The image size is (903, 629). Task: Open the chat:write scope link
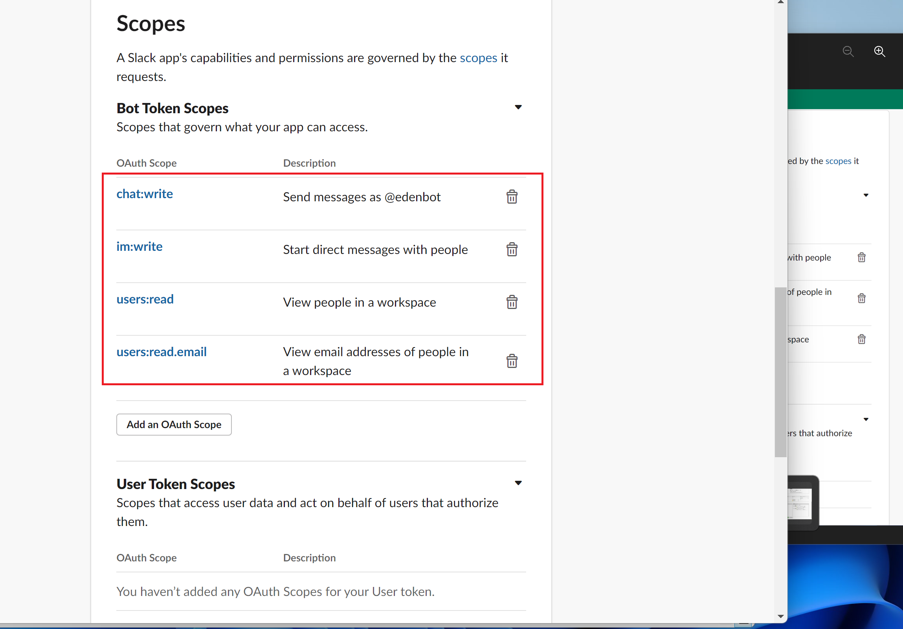click(x=145, y=194)
